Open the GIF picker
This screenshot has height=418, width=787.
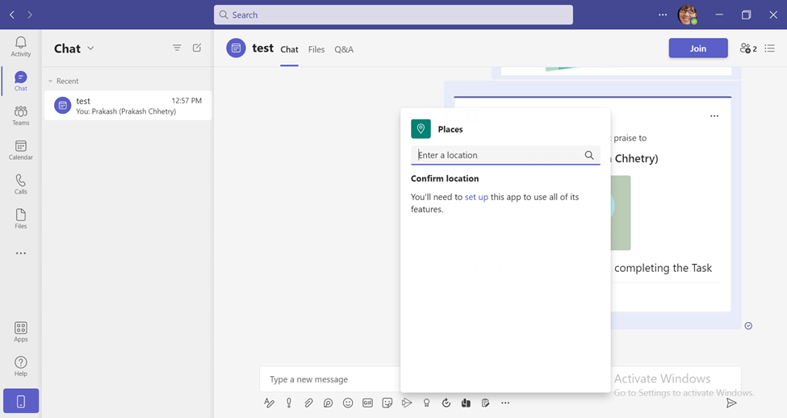pyautogui.click(x=367, y=403)
